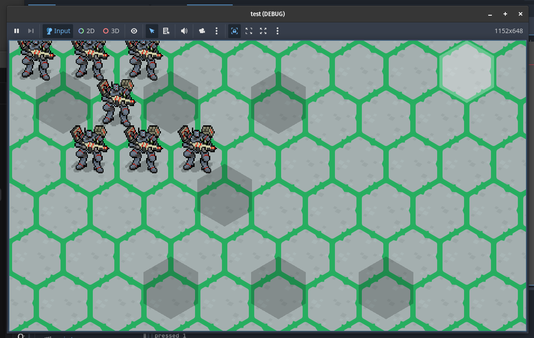Open embed options three-dot menu

point(278,31)
